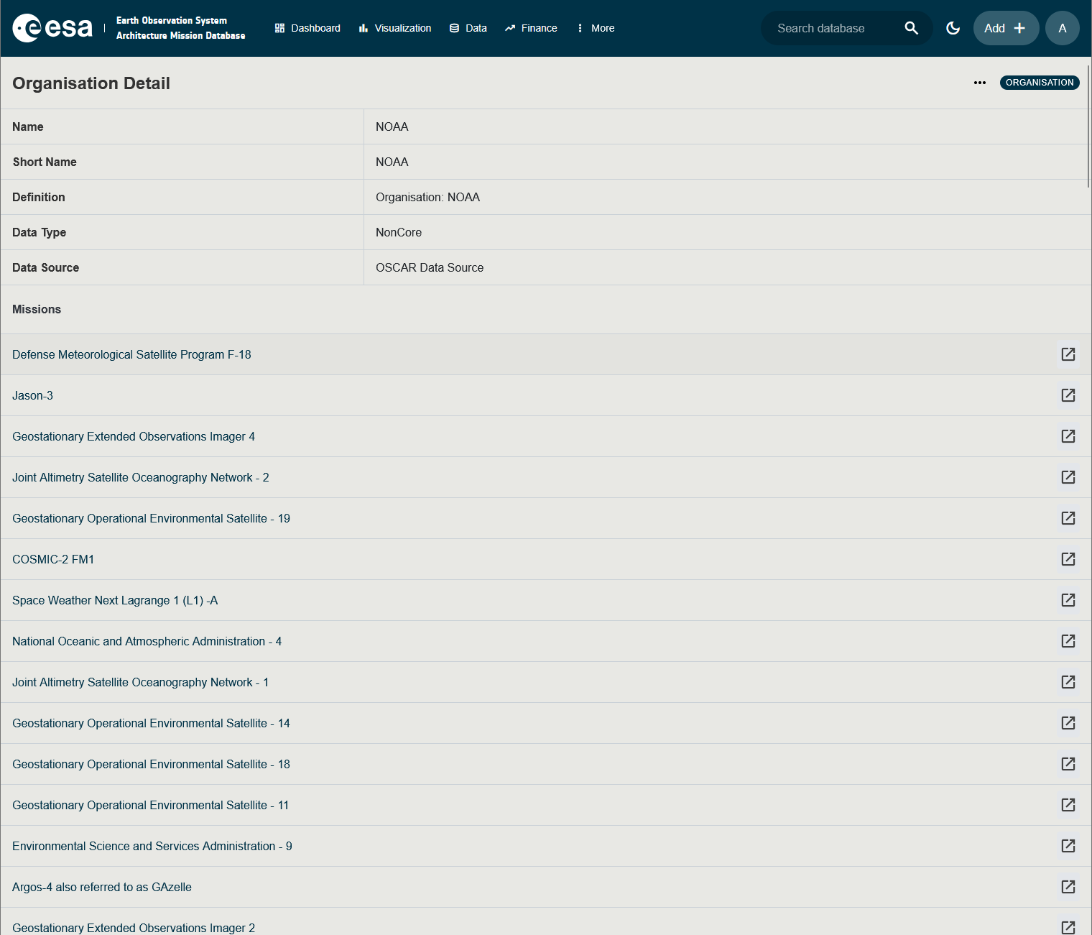Open external icon for Oceanography Network - 2

coord(1068,477)
